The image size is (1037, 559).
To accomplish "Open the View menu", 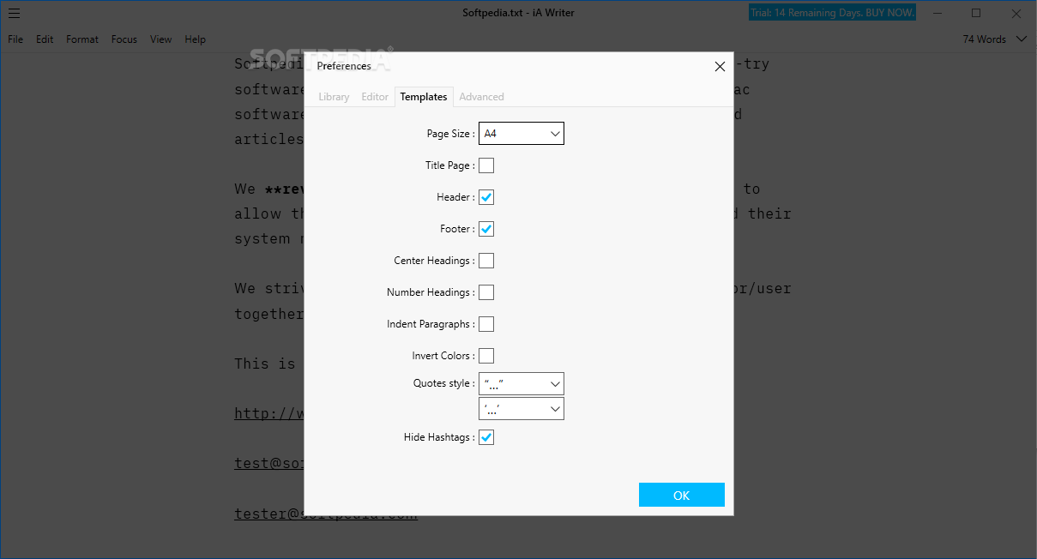I will click(160, 39).
